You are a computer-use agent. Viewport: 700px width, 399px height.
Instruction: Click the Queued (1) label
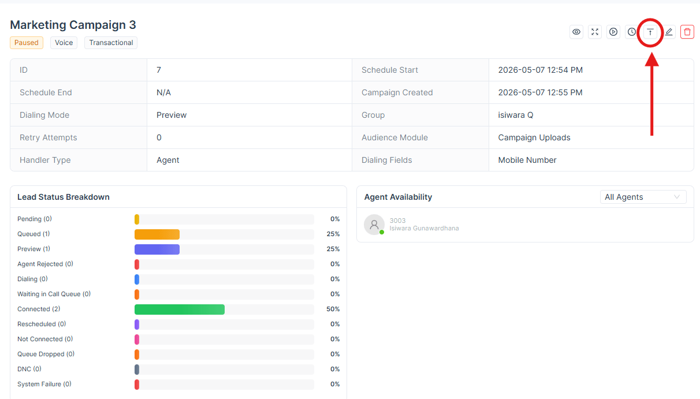33,234
